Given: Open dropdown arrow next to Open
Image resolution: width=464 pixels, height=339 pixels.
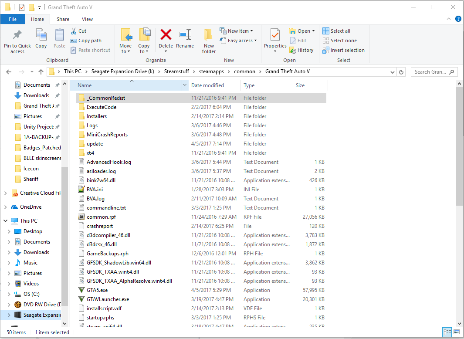Looking at the screenshot, I should coord(313,31).
